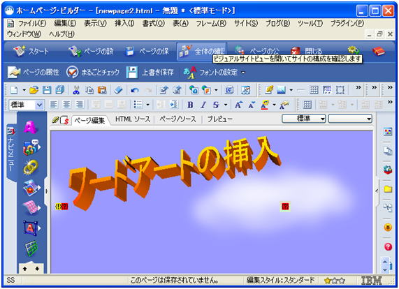Toggle bold formatting

click(x=190, y=105)
